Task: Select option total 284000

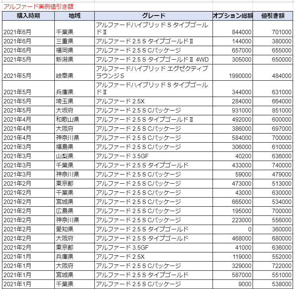Action: click(x=233, y=101)
